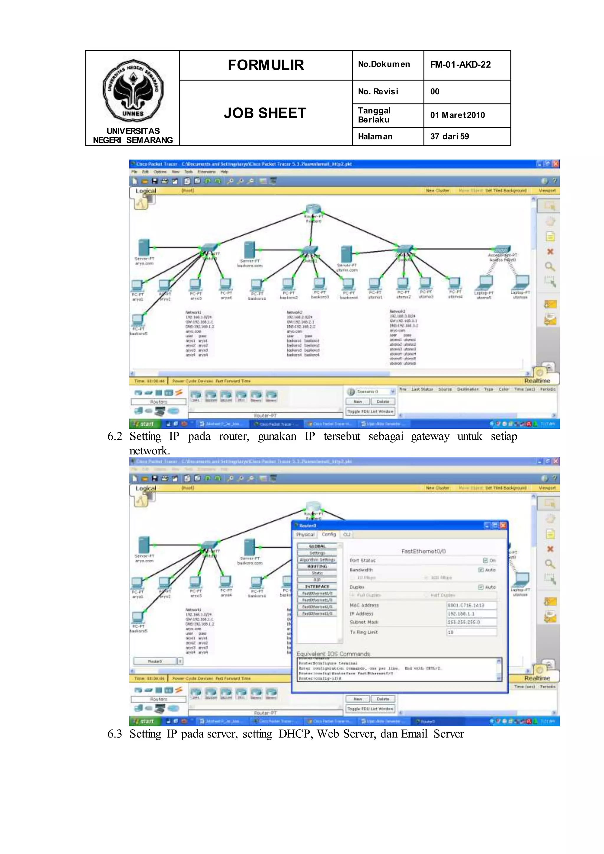Screen dimensions: 604x854
Task: Toggle Port Status On checkbox
Action: [x=485, y=561]
